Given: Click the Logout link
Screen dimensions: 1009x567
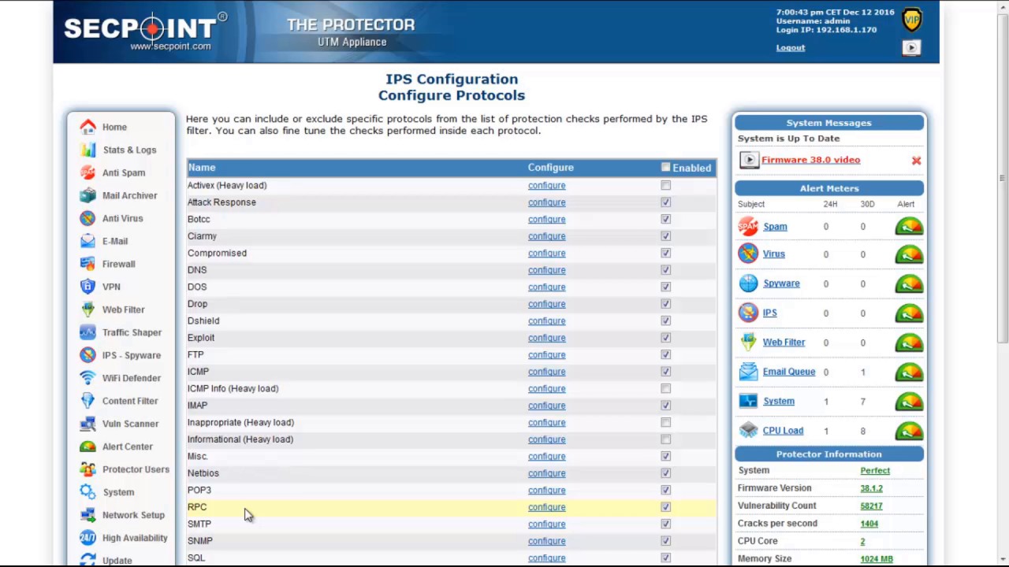Looking at the screenshot, I should [x=790, y=47].
